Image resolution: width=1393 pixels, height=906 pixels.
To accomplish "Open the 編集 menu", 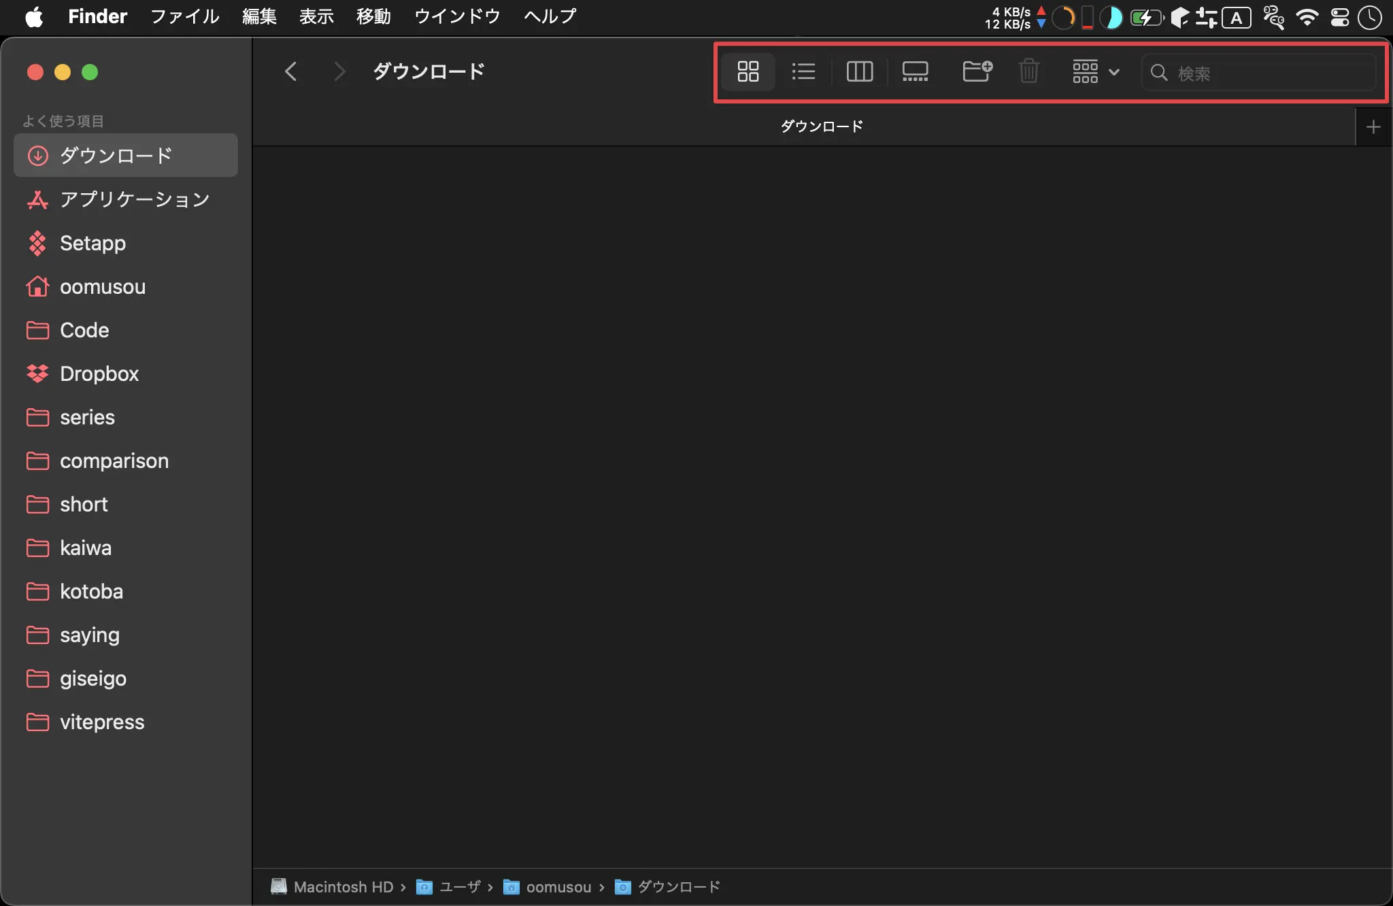I will coord(259,16).
